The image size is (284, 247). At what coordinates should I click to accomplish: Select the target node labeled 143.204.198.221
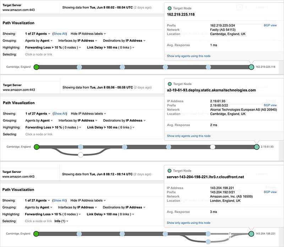(252, 234)
